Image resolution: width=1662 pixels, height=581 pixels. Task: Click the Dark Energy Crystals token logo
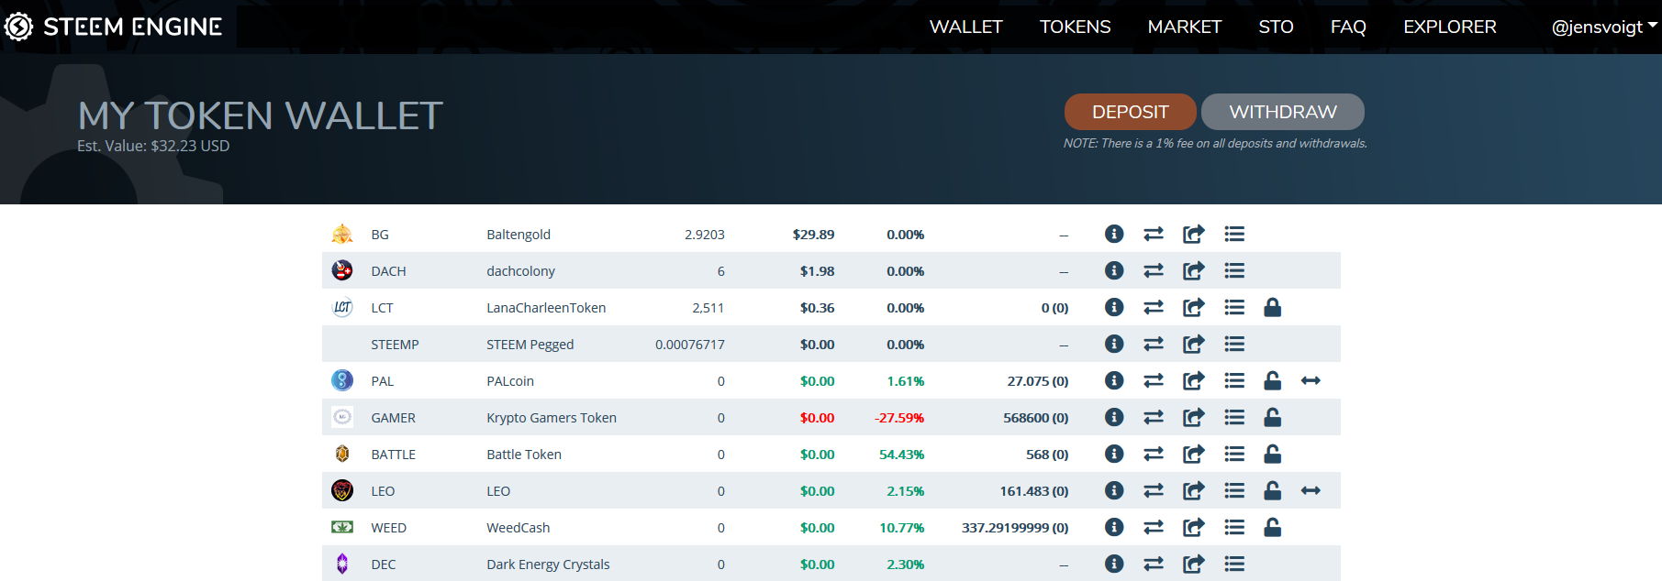(x=342, y=564)
